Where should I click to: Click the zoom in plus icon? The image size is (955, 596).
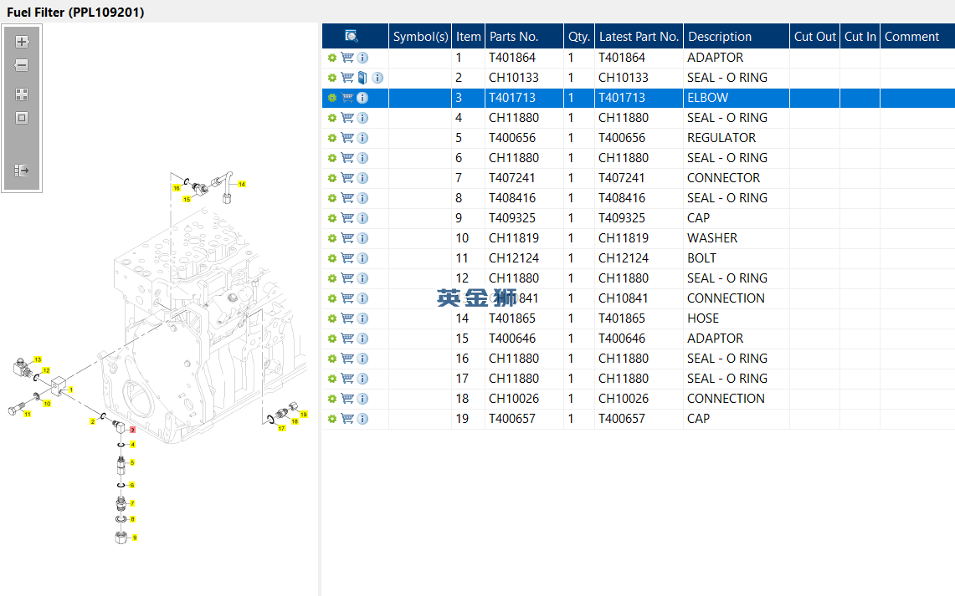point(22,42)
